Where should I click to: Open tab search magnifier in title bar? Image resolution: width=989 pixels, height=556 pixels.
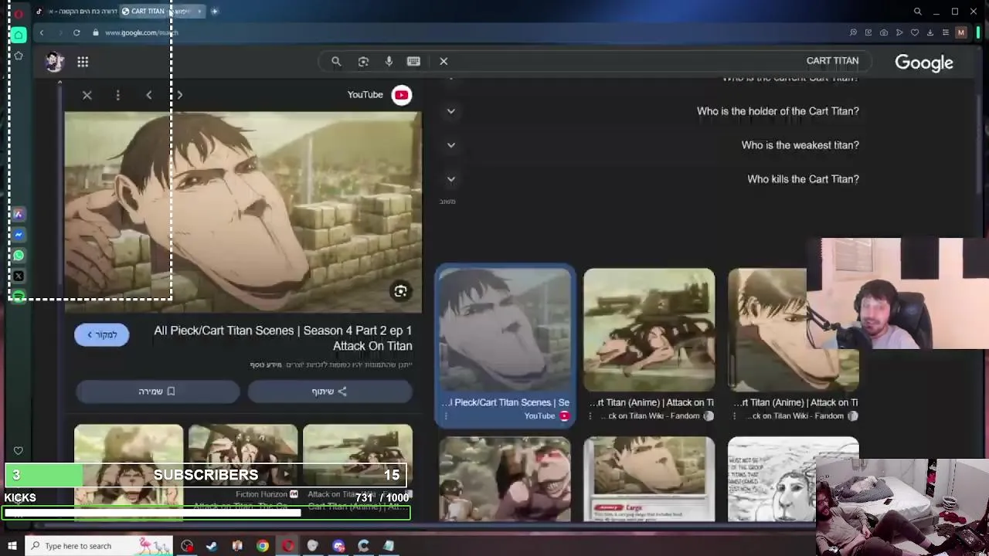pyautogui.click(x=918, y=12)
